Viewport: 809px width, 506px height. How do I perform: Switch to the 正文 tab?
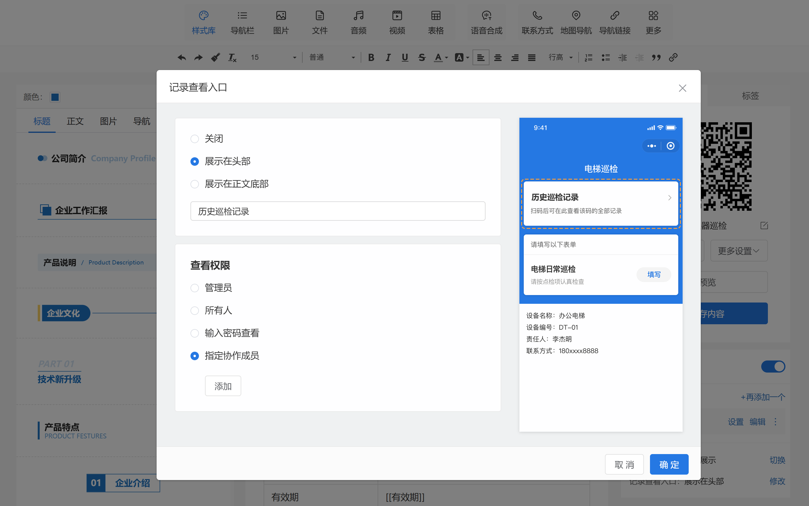tap(75, 121)
